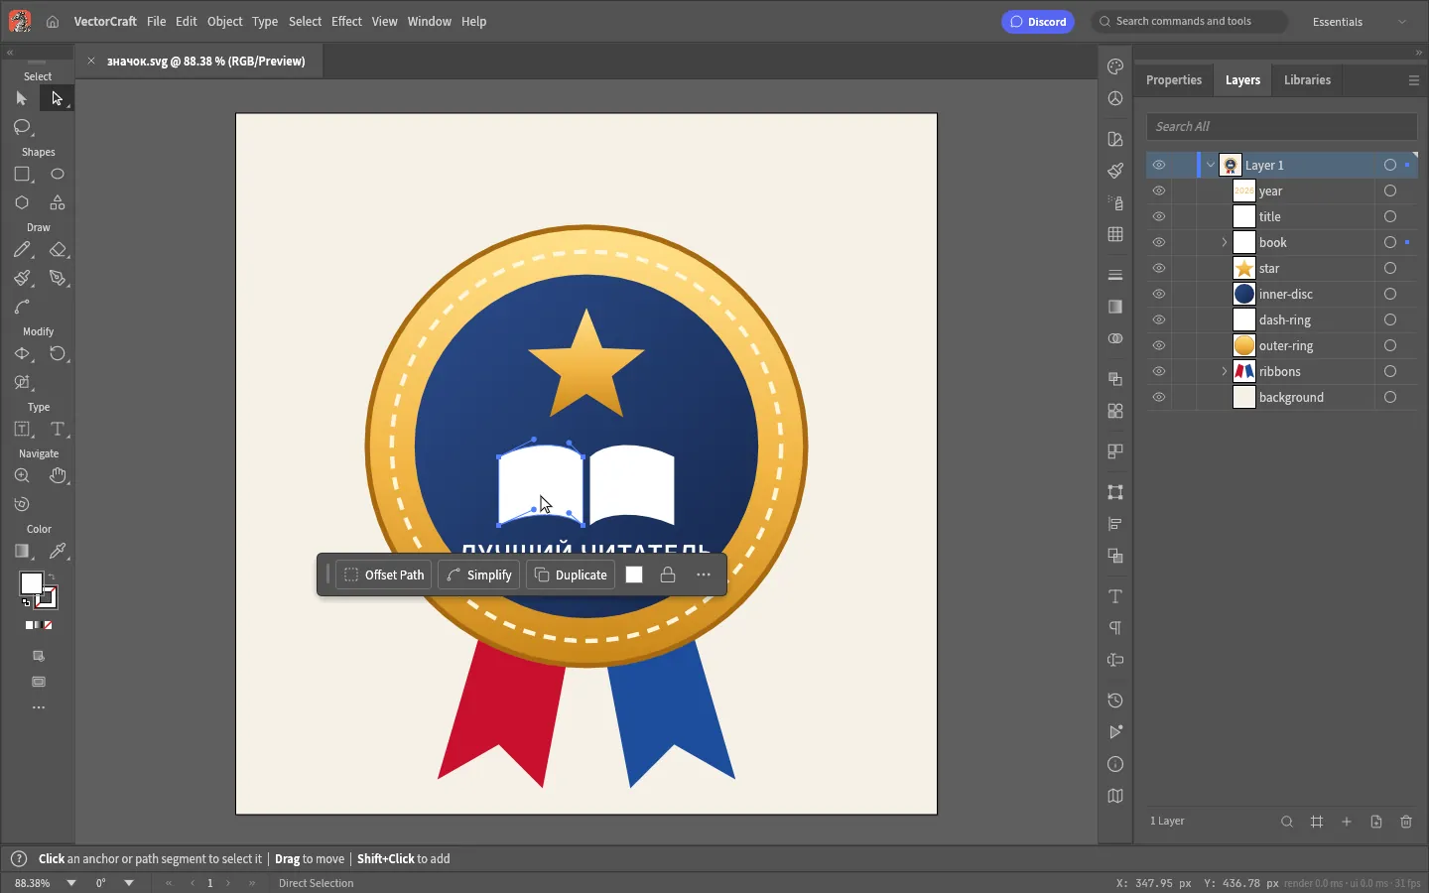
Task: Switch to the Properties tab
Action: pyautogui.click(x=1174, y=80)
